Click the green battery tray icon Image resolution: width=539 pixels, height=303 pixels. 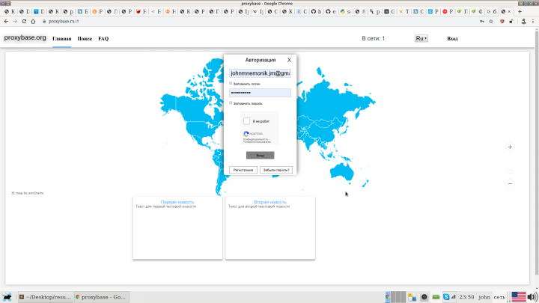(436, 297)
